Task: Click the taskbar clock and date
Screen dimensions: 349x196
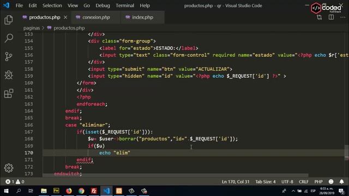Action: (327, 191)
